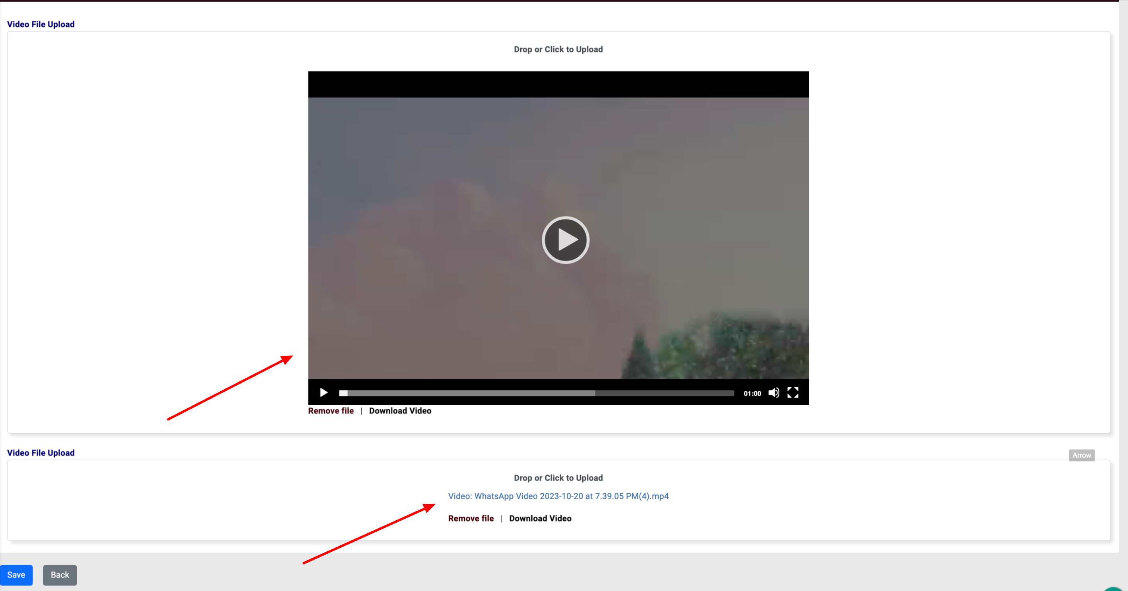The image size is (1128, 591).
Task: Click the Save button
Action: 16,575
